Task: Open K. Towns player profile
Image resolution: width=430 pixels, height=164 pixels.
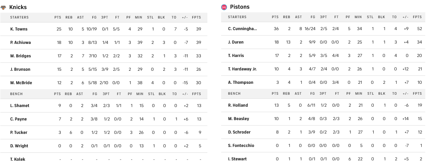Action: pyautogui.click(x=19, y=29)
